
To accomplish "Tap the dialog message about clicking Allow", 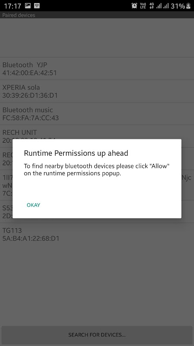I will coord(97,170).
